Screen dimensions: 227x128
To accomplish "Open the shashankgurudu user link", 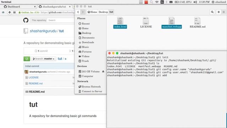I will coord(43,31).
